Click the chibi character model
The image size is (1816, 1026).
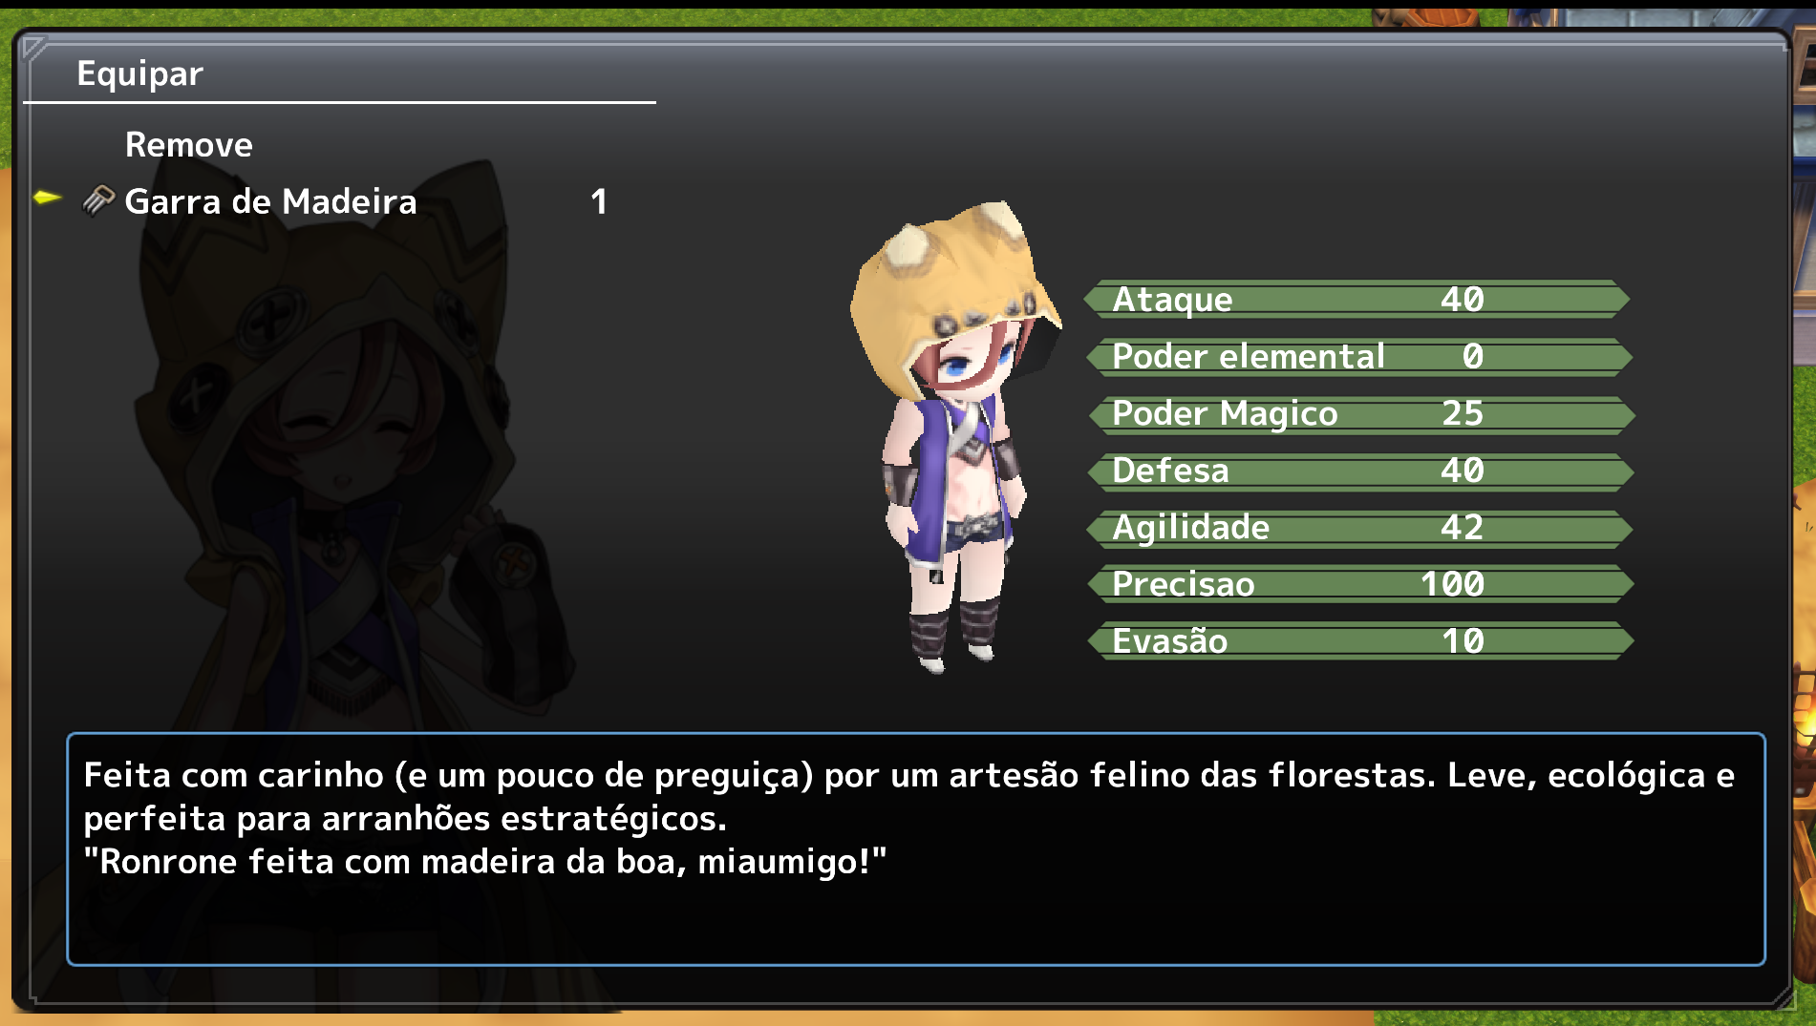[x=955, y=436]
